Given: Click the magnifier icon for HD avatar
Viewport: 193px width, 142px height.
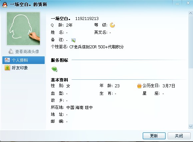Looking at the screenshot, I should 11,51.
